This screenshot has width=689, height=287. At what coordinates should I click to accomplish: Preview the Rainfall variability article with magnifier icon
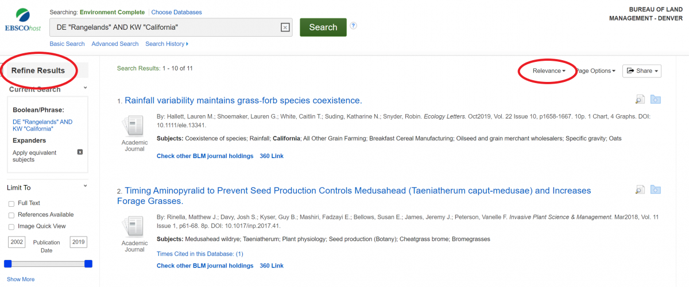click(x=640, y=100)
